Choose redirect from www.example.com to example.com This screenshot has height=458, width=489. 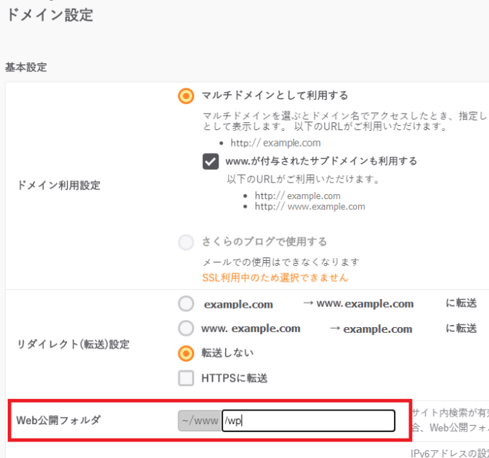186,329
